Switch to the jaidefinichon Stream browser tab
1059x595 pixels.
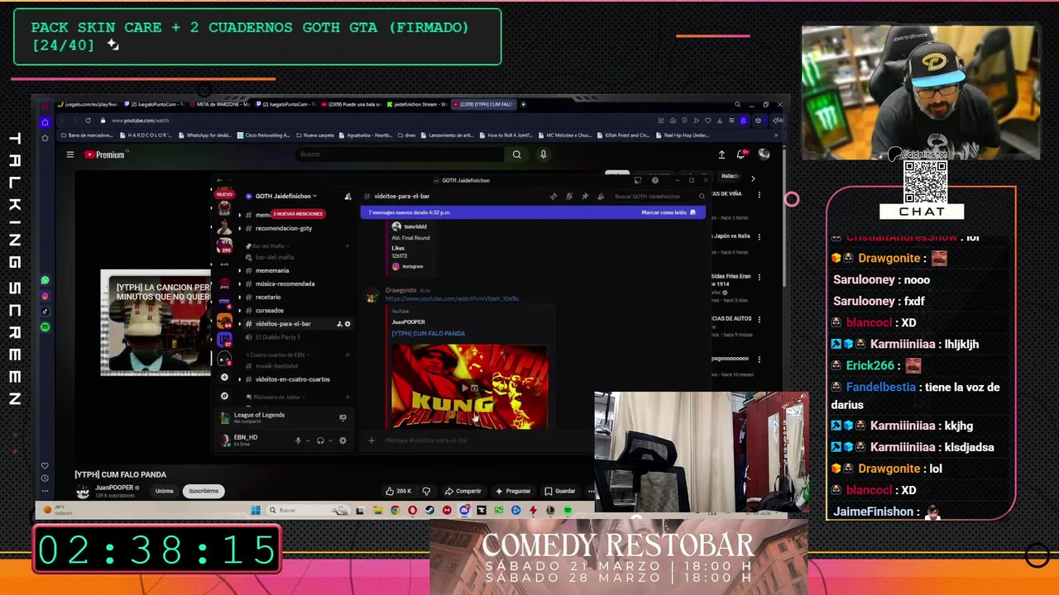tap(417, 104)
